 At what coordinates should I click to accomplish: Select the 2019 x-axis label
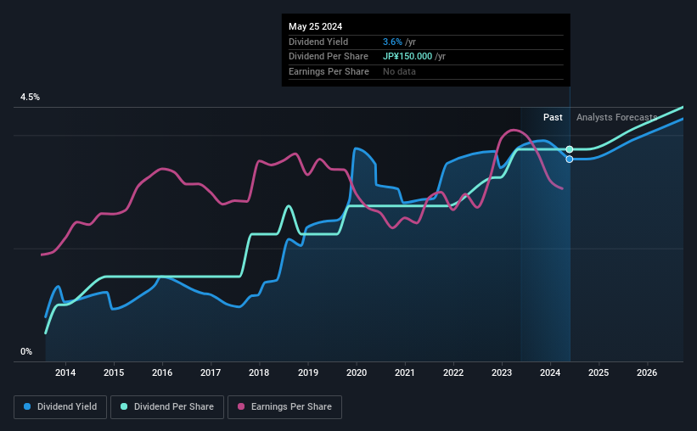(308, 372)
